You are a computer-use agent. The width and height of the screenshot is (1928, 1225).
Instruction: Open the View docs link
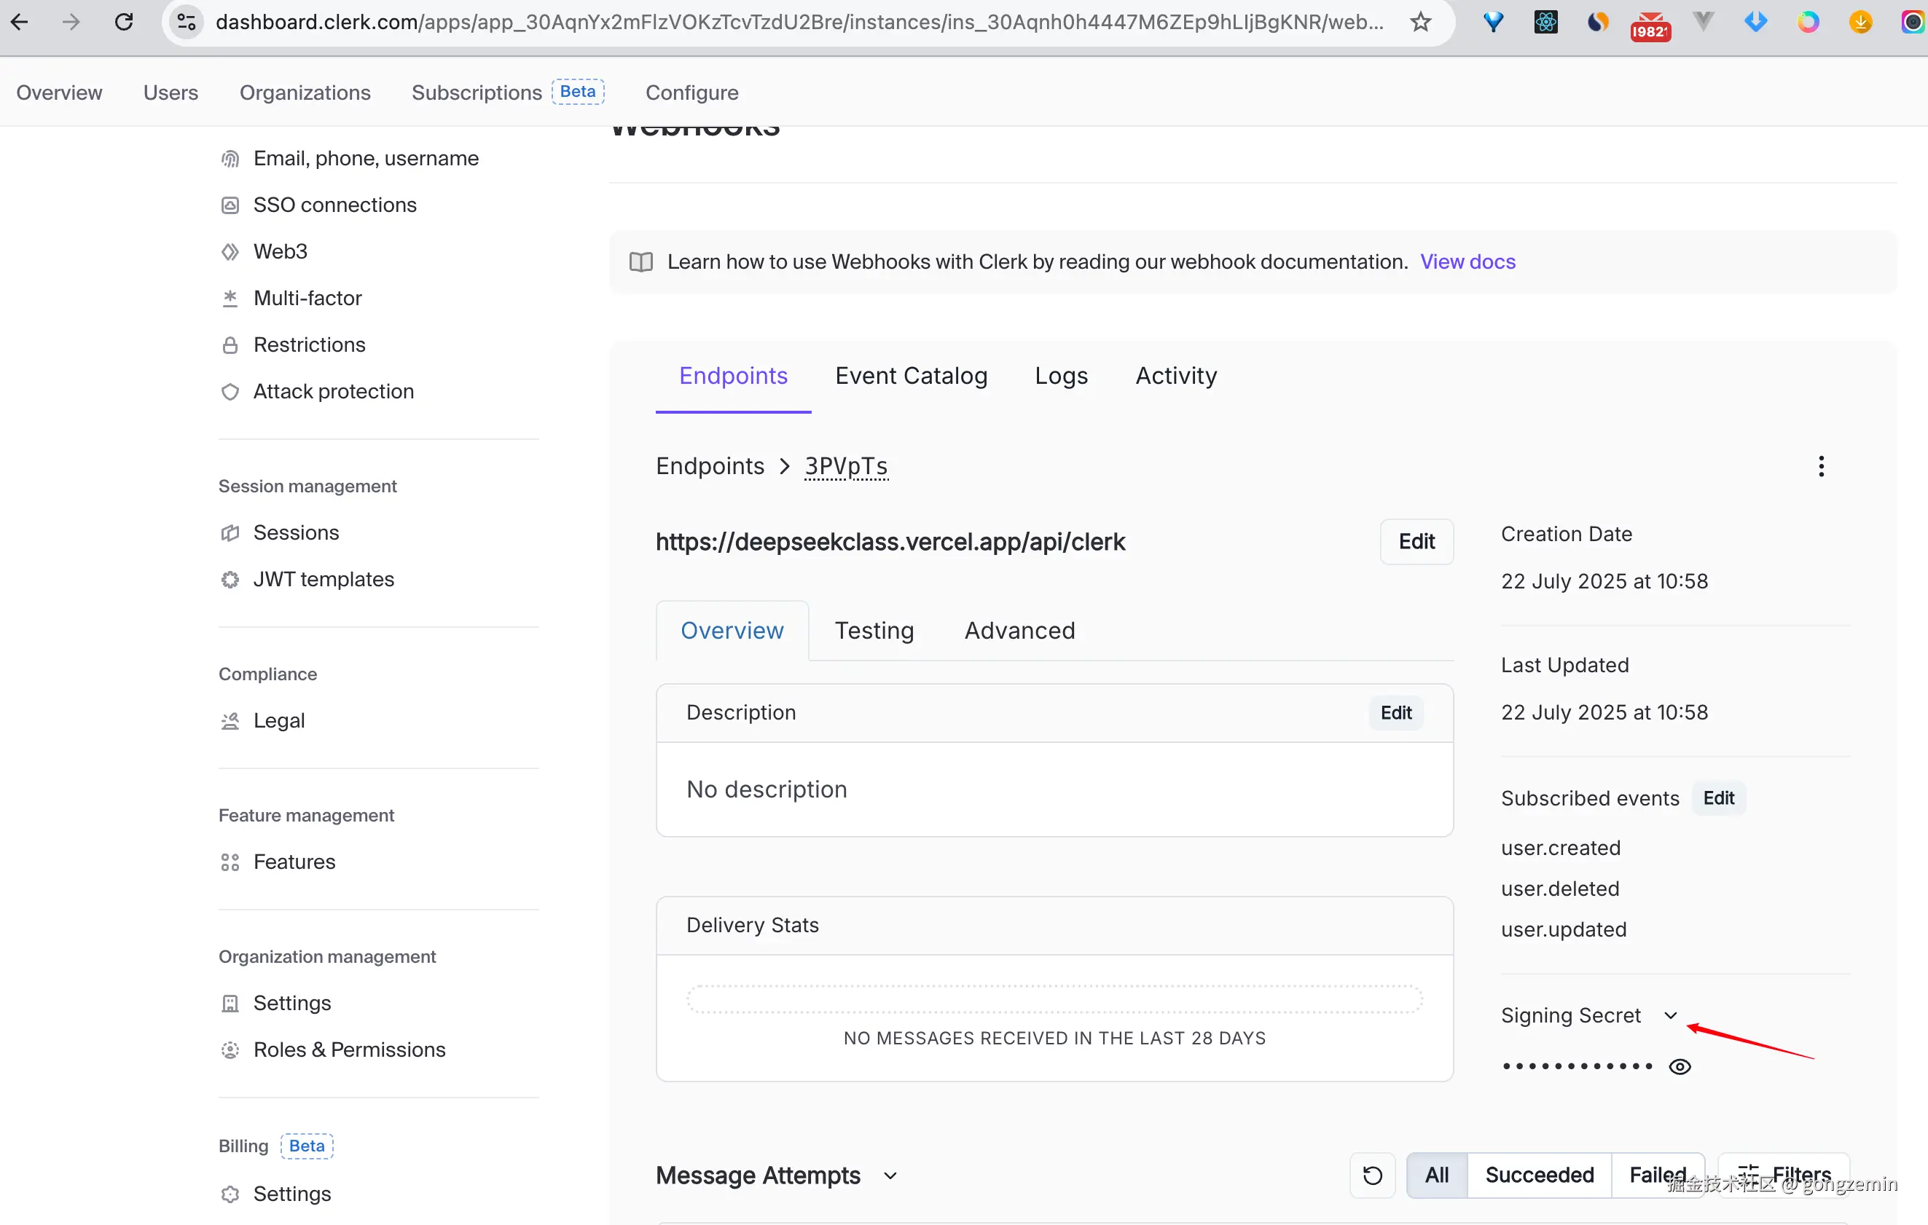[x=1467, y=261]
